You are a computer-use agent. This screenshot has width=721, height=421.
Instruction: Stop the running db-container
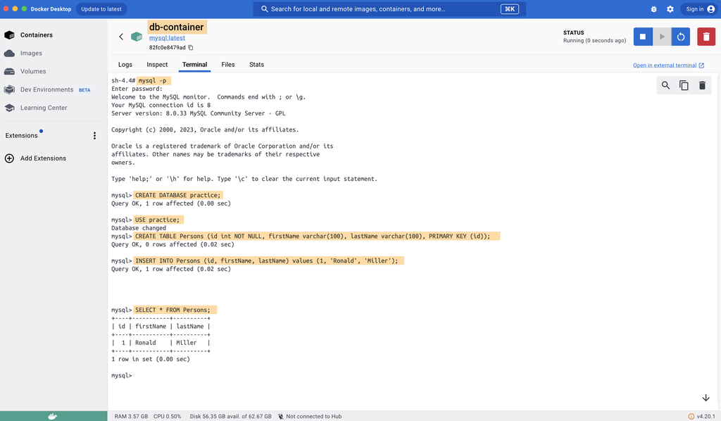pos(643,36)
